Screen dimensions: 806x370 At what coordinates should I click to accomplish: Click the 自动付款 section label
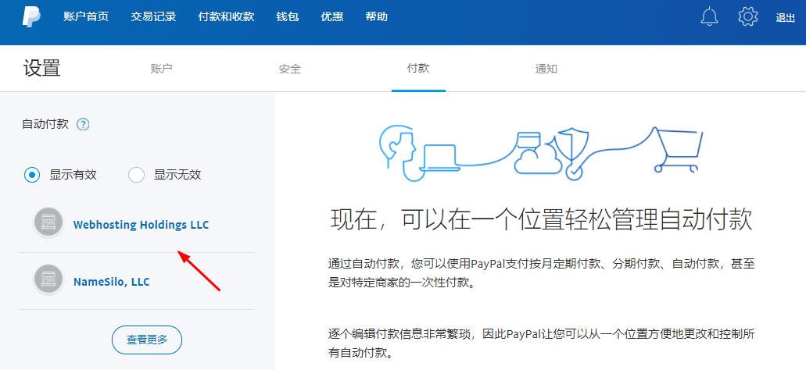(x=45, y=124)
